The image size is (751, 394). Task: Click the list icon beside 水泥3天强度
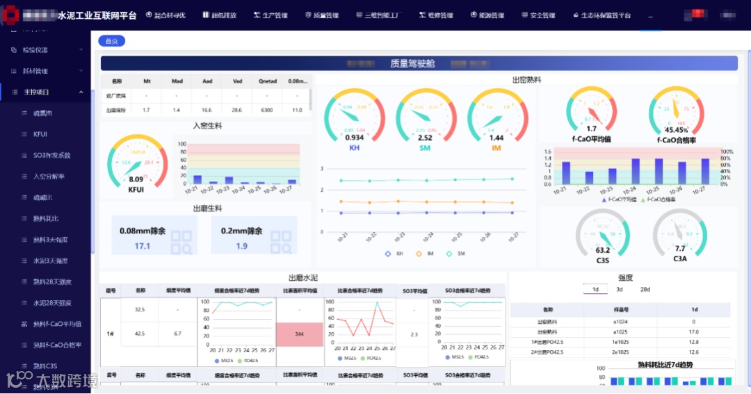coord(24,261)
